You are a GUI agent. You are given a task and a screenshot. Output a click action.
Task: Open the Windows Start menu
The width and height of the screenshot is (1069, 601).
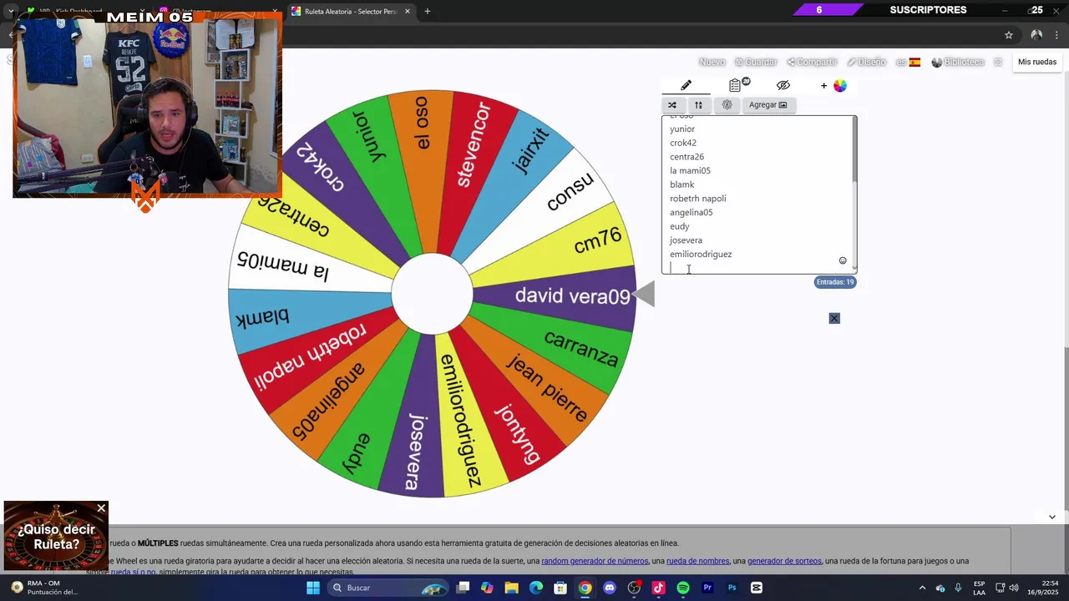[313, 588]
